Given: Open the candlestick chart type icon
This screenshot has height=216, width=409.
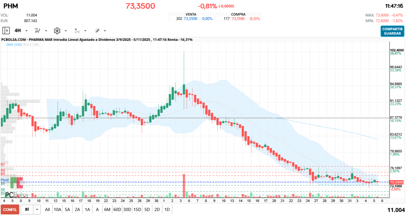Looking at the screenshot, I should (37, 31).
